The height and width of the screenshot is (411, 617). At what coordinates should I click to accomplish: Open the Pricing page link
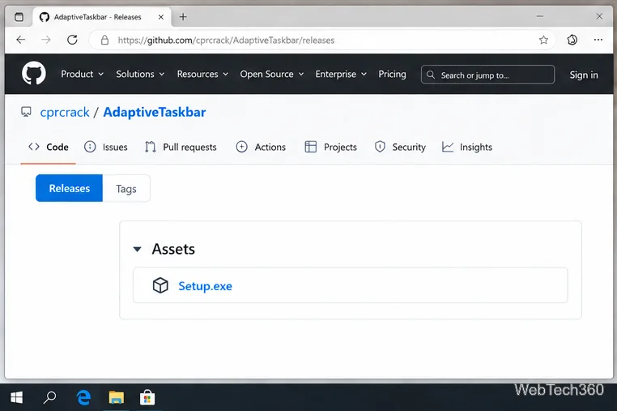[392, 74]
